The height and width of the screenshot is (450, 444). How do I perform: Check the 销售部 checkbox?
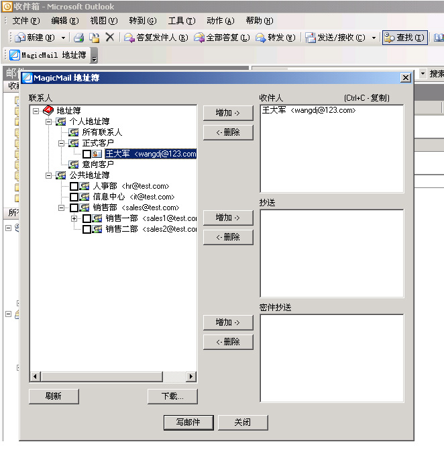[x=74, y=208]
